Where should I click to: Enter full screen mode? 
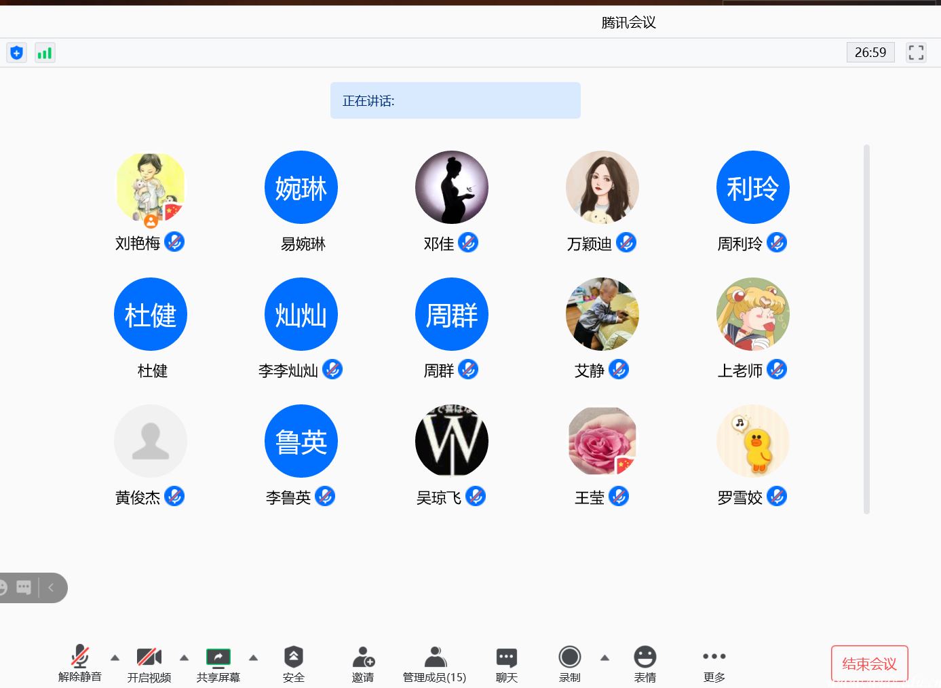(x=916, y=53)
